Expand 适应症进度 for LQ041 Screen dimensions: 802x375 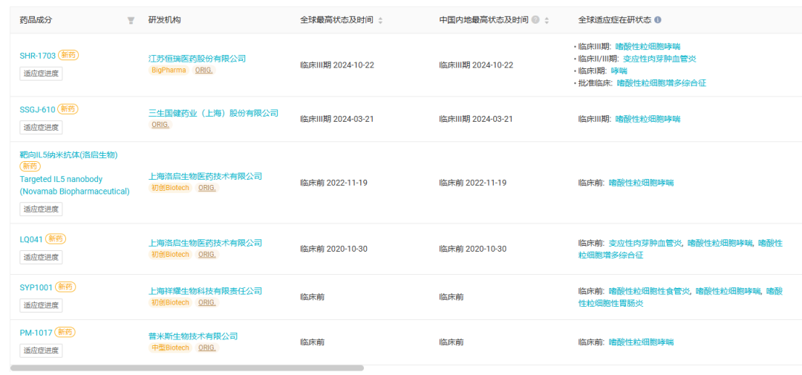click(x=41, y=257)
